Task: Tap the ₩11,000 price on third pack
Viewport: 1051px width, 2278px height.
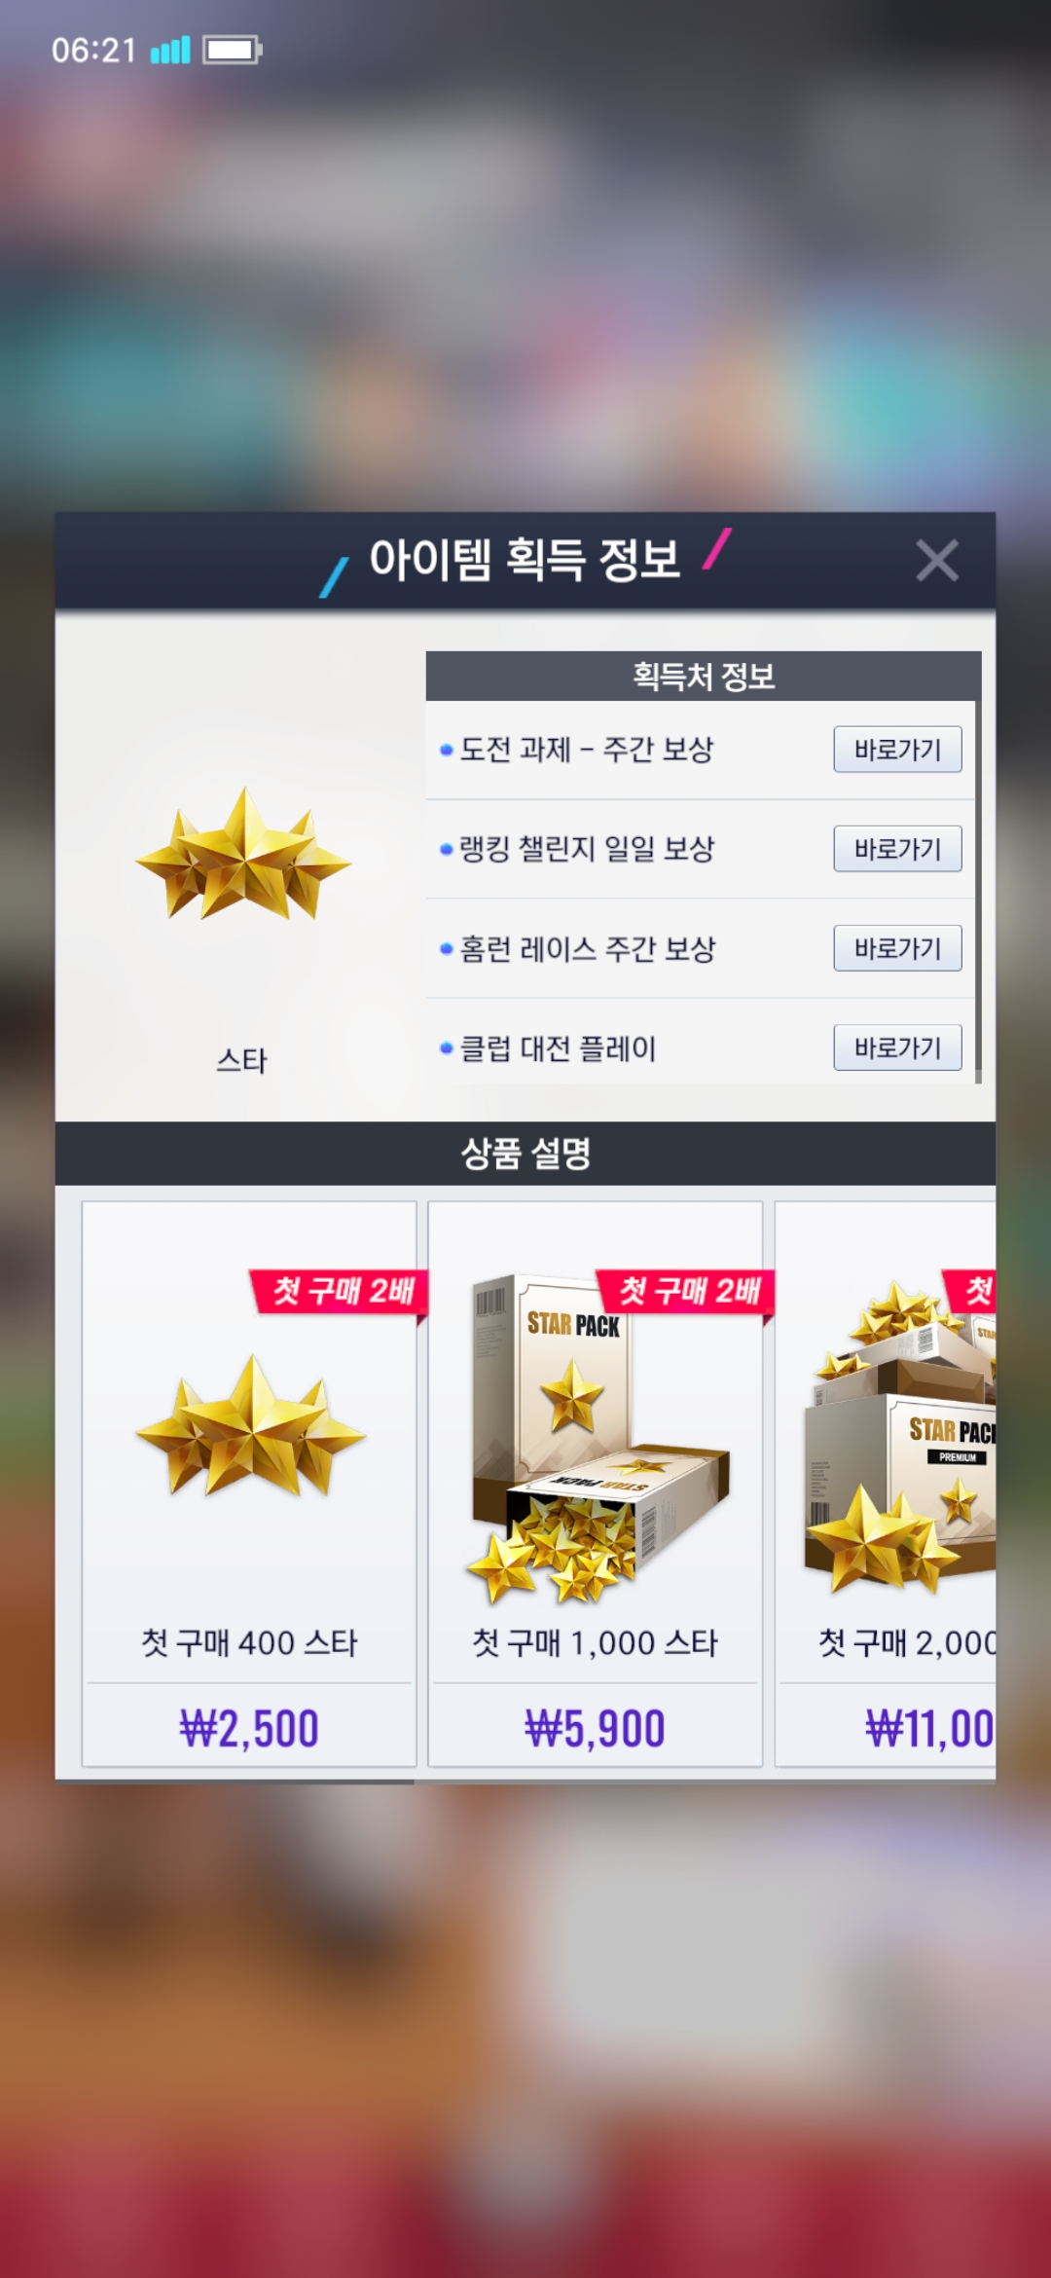Action: 929,1729
